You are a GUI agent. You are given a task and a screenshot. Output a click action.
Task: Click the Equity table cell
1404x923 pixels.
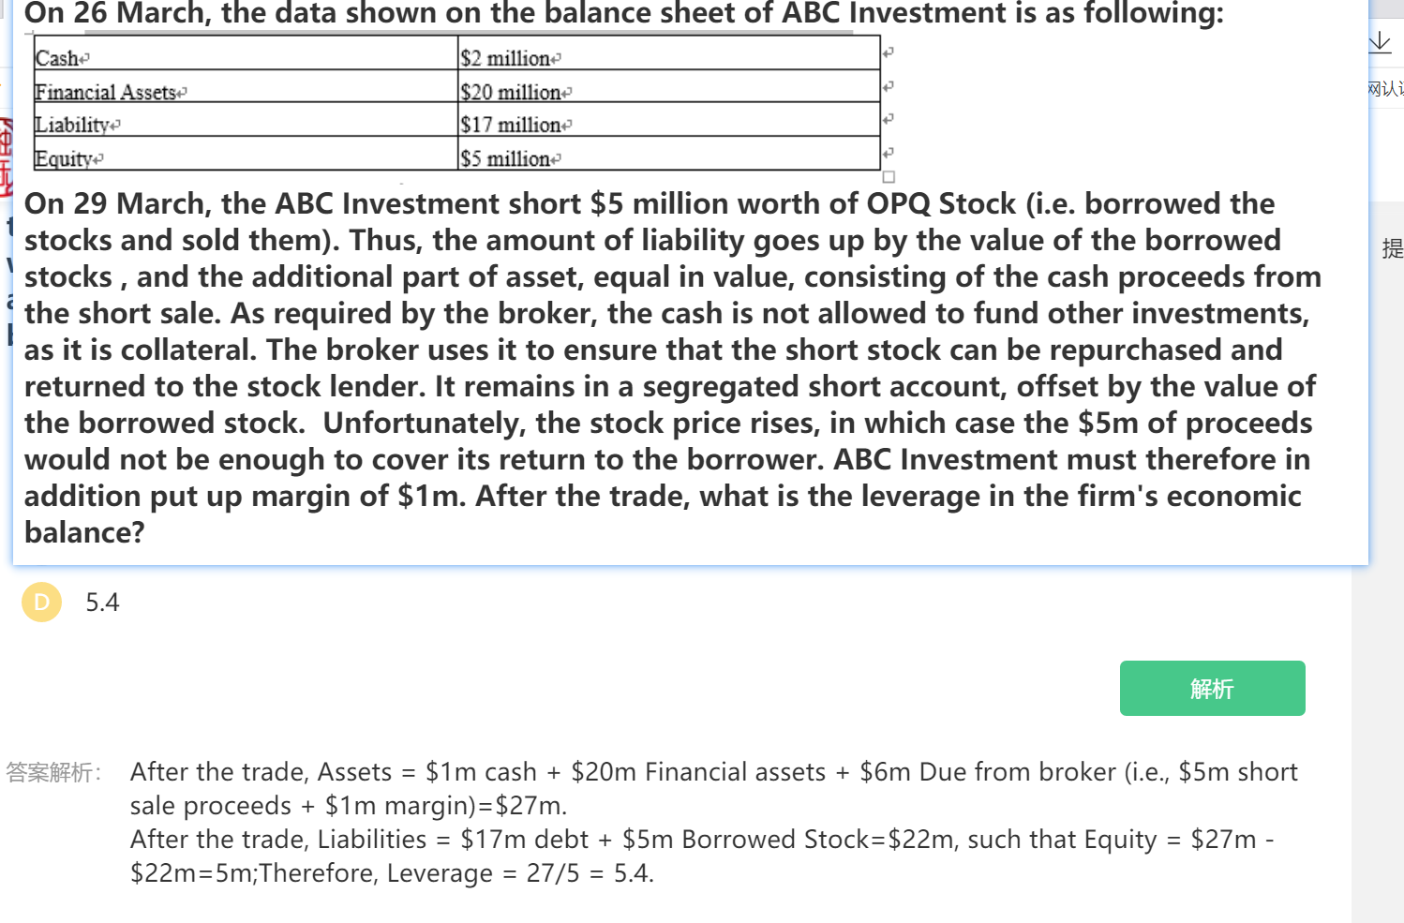pyautogui.click(x=246, y=154)
